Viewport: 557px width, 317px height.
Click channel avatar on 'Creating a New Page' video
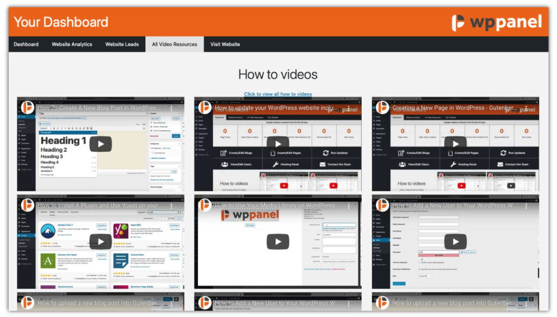click(x=382, y=107)
